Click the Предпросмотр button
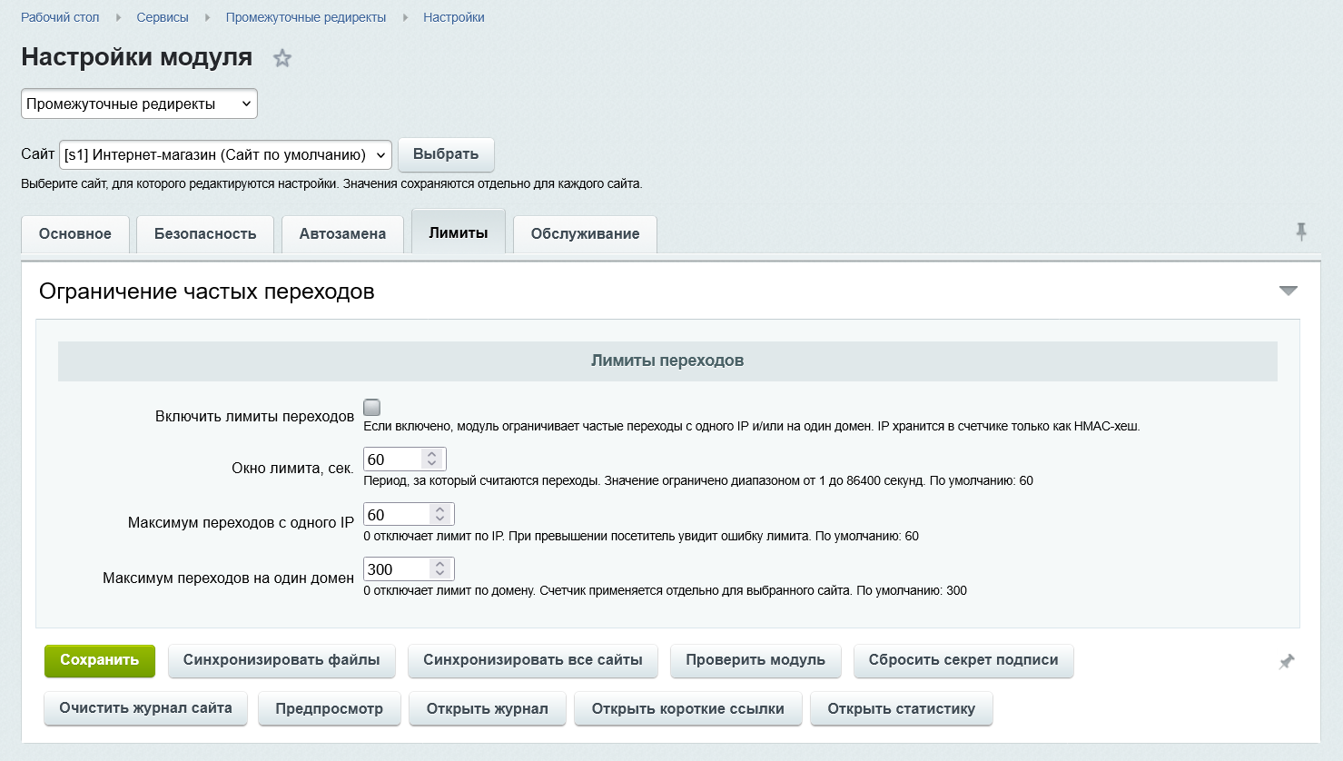The height and width of the screenshot is (761, 1343). coord(329,709)
